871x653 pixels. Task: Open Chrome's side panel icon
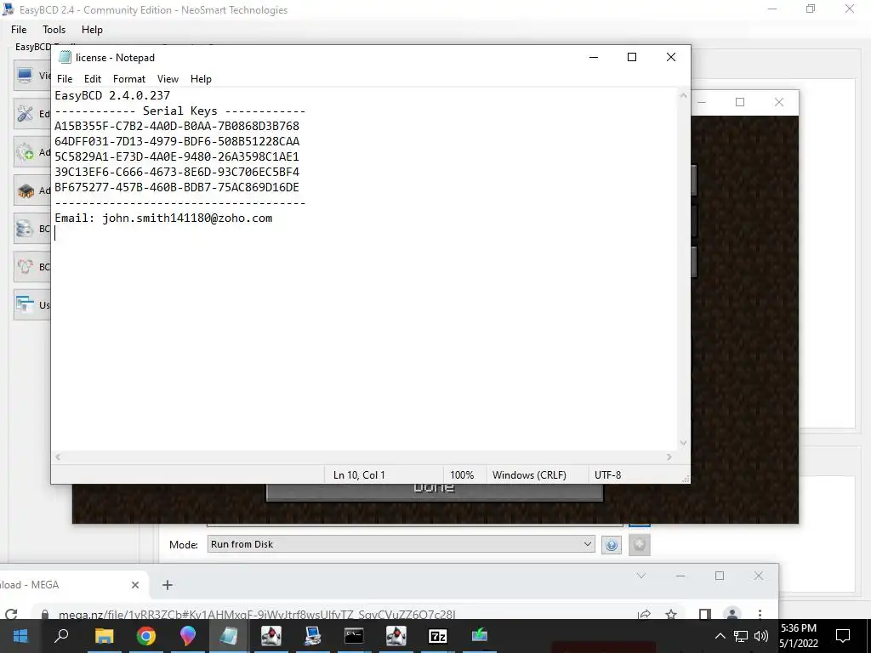[704, 614]
